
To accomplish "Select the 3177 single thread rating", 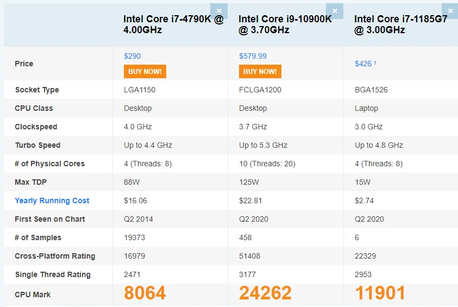I will 247,274.
